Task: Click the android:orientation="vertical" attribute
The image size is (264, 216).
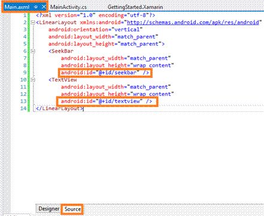Action: [x=95, y=29]
